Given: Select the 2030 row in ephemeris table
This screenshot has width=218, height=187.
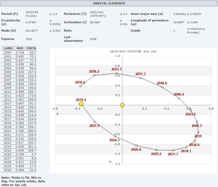Looking at the screenshot, I should [19, 170].
